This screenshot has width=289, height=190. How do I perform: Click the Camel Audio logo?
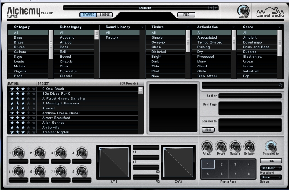pyautogui.click(x=270, y=12)
